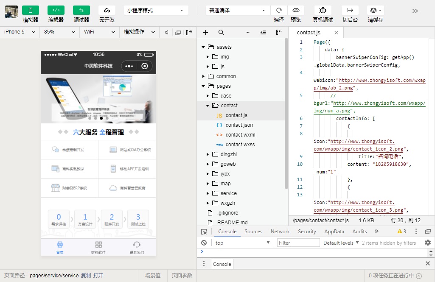Viewport: 435px width, 282px height.
Task: Switch to the Audits tab
Action: tap(359, 232)
